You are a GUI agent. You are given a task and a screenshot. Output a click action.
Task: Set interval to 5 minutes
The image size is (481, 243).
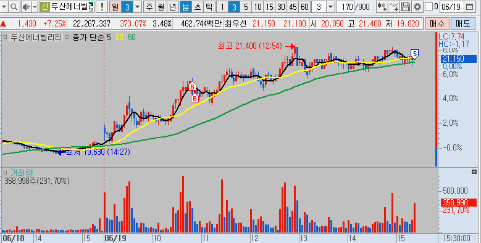point(246,7)
